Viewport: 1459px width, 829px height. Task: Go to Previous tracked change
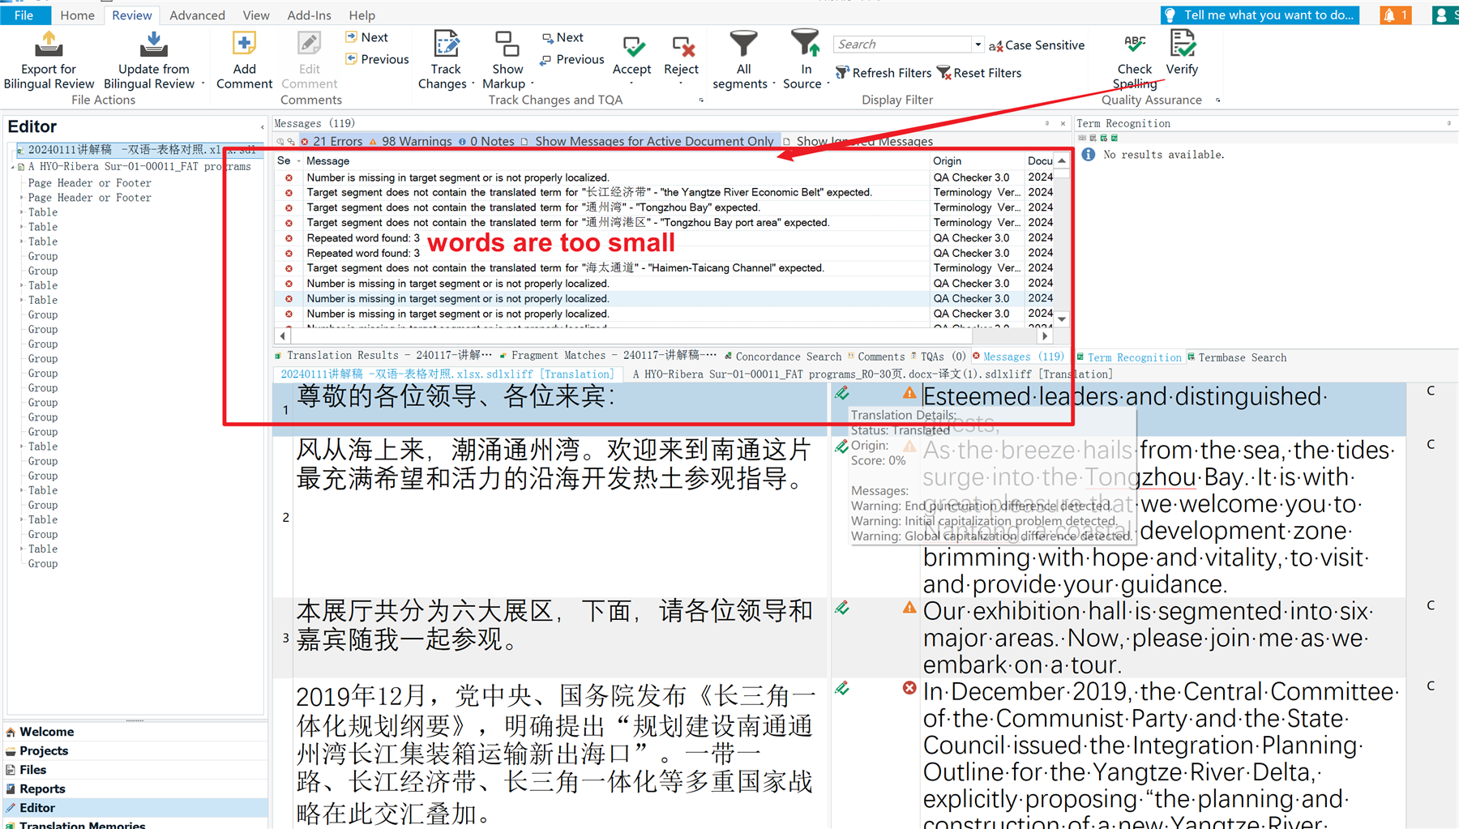[572, 59]
